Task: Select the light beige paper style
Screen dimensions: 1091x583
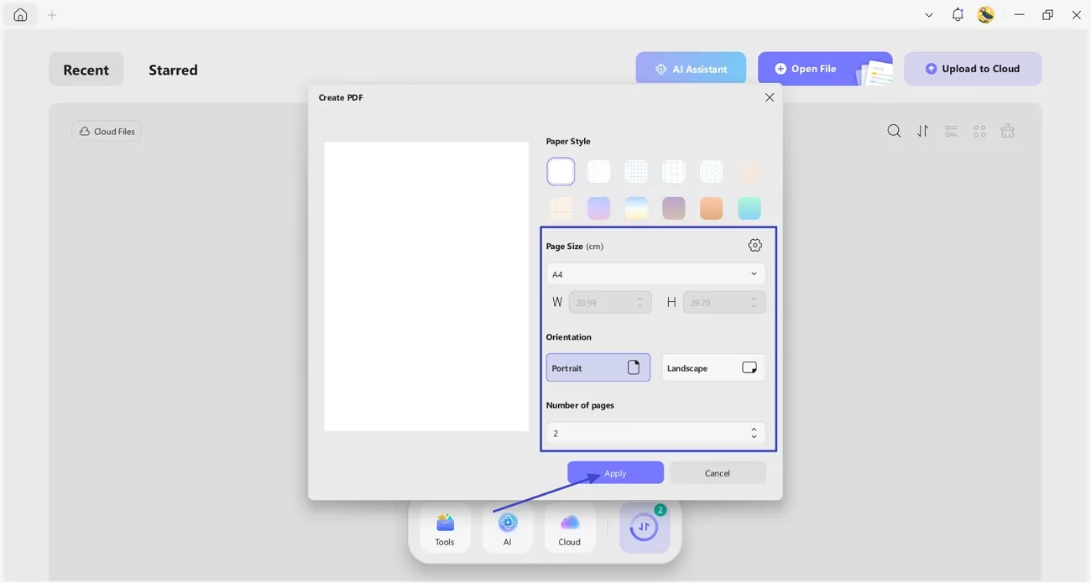Action: click(749, 171)
